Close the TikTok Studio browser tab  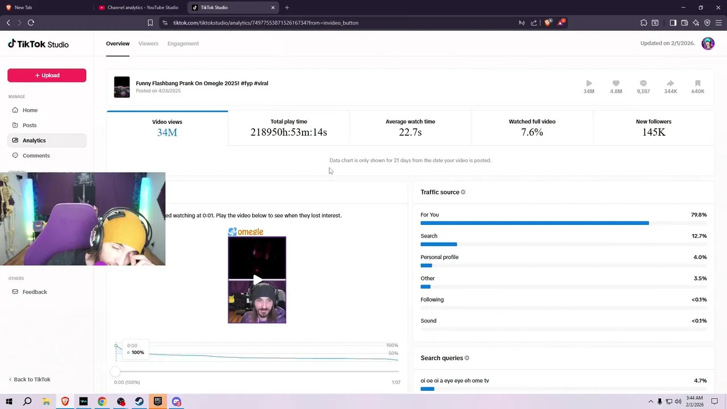point(273,7)
